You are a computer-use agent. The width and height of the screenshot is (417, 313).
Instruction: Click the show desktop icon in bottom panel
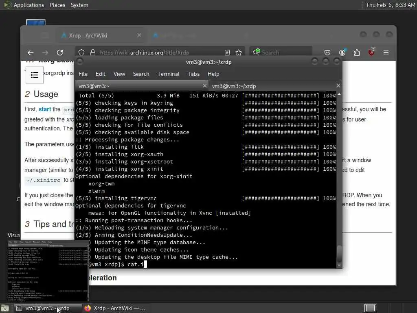click(5, 308)
